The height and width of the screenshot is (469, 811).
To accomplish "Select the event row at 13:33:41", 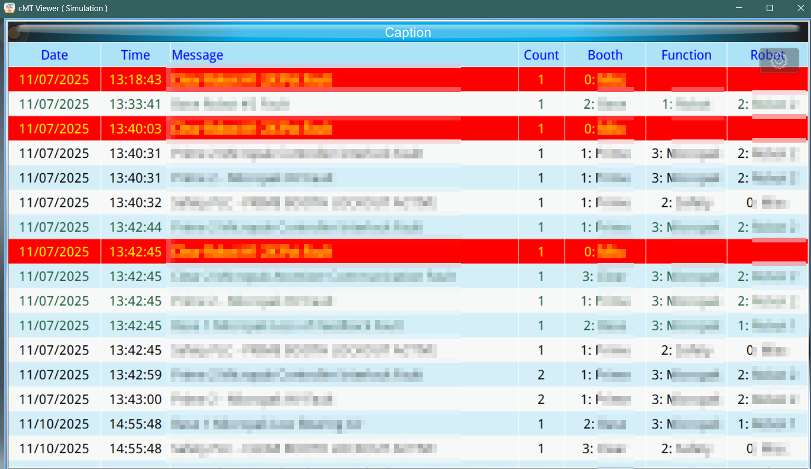I will coord(317,104).
